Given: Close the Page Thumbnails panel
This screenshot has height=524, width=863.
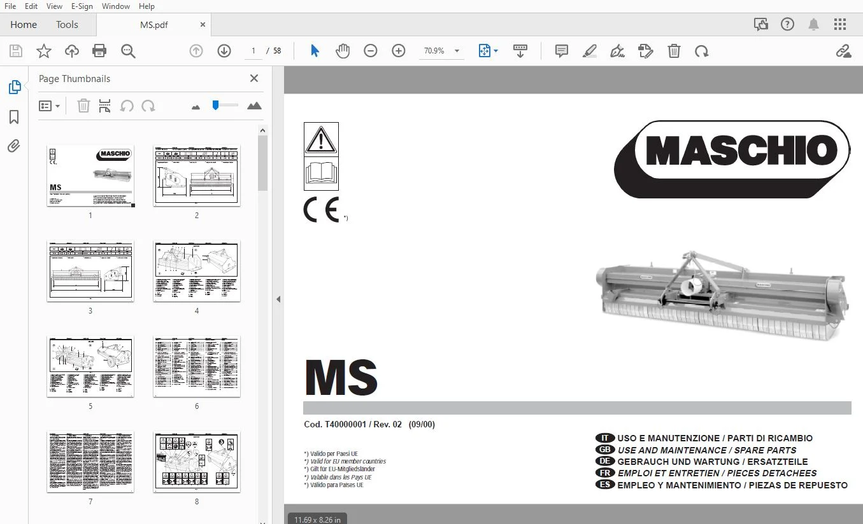Looking at the screenshot, I should (x=254, y=78).
